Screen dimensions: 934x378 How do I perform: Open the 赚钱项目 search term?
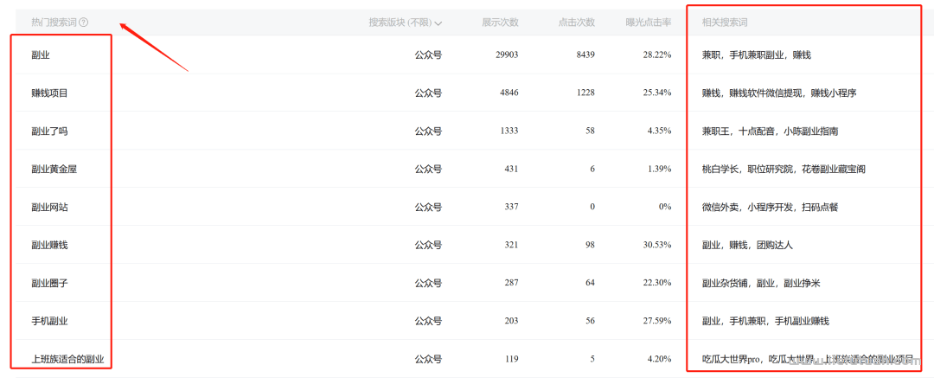(x=49, y=93)
